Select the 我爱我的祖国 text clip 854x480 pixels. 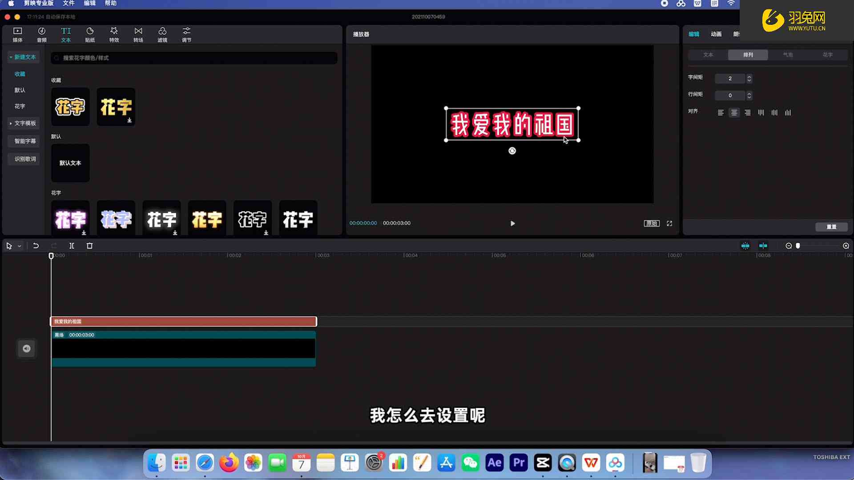pos(183,321)
